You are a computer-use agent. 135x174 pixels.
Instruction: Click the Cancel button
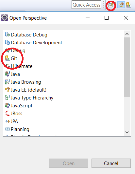click(111, 163)
